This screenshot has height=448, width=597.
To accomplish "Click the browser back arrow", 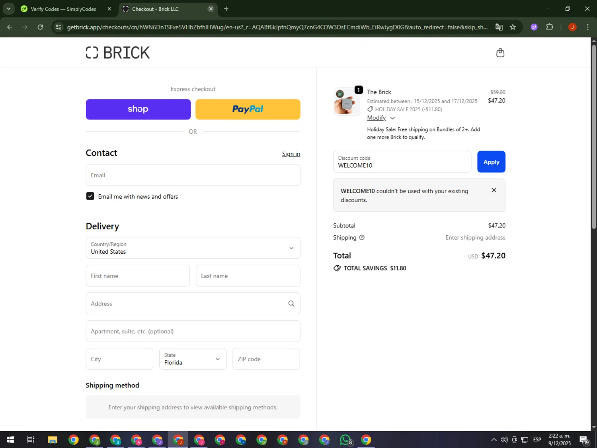I will (x=10, y=27).
